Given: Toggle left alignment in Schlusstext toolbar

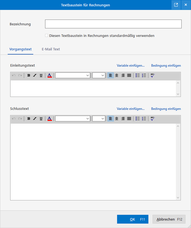Looking at the screenshot, I should [110, 119].
